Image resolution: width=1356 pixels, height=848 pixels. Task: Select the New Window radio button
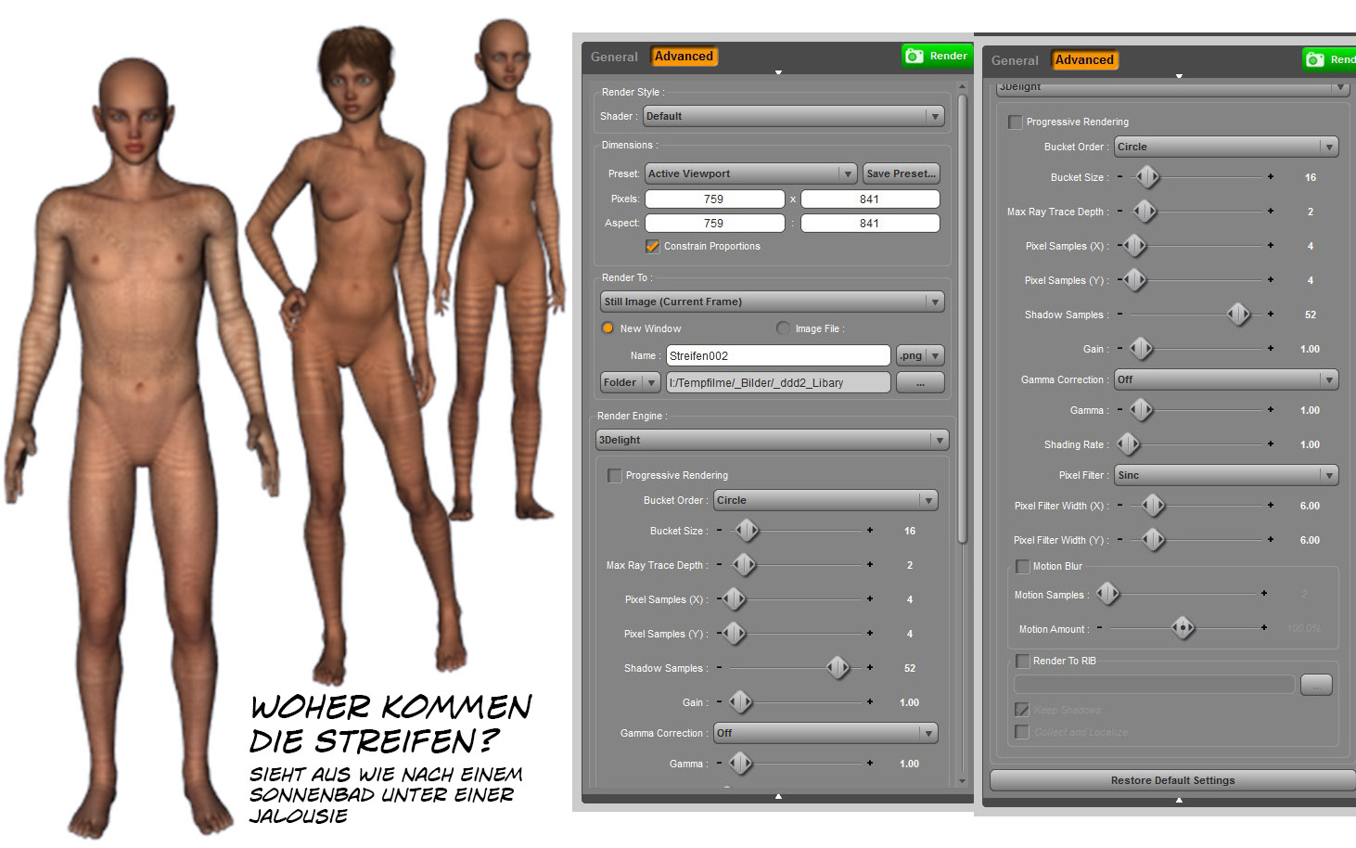click(608, 328)
